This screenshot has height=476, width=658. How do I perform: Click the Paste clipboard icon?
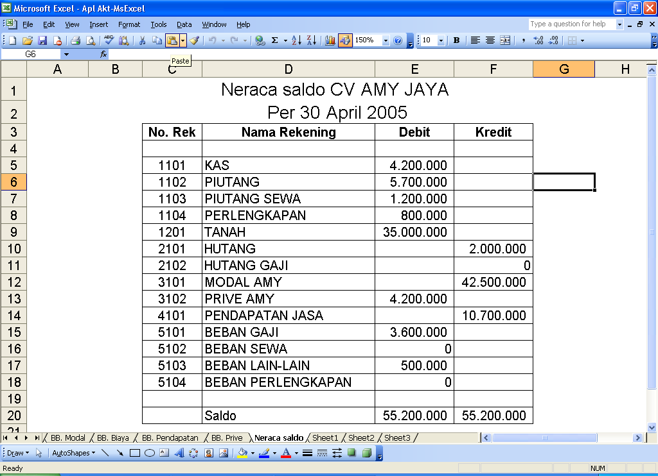(172, 40)
